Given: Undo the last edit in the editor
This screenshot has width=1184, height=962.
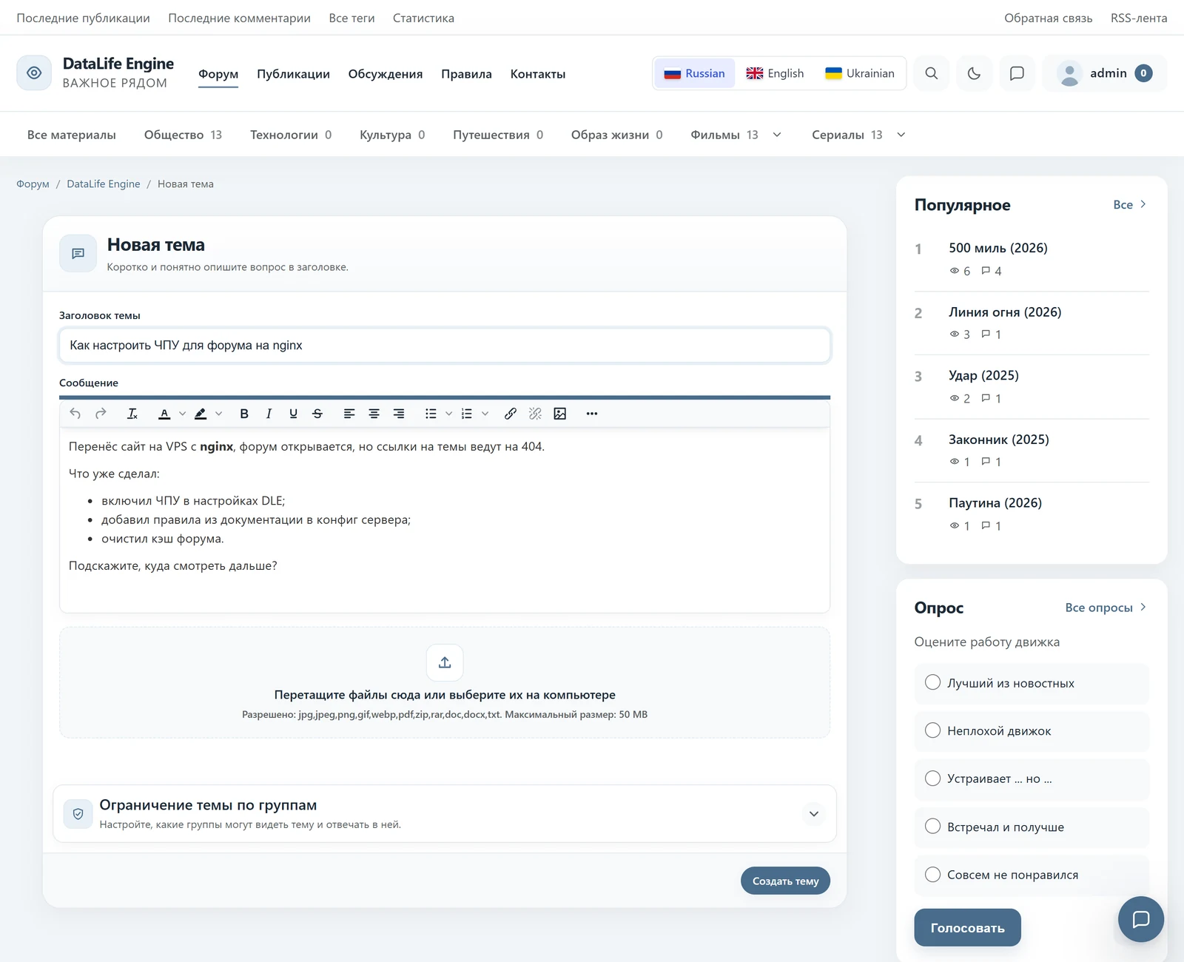Looking at the screenshot, I should (x=75, y=414).
